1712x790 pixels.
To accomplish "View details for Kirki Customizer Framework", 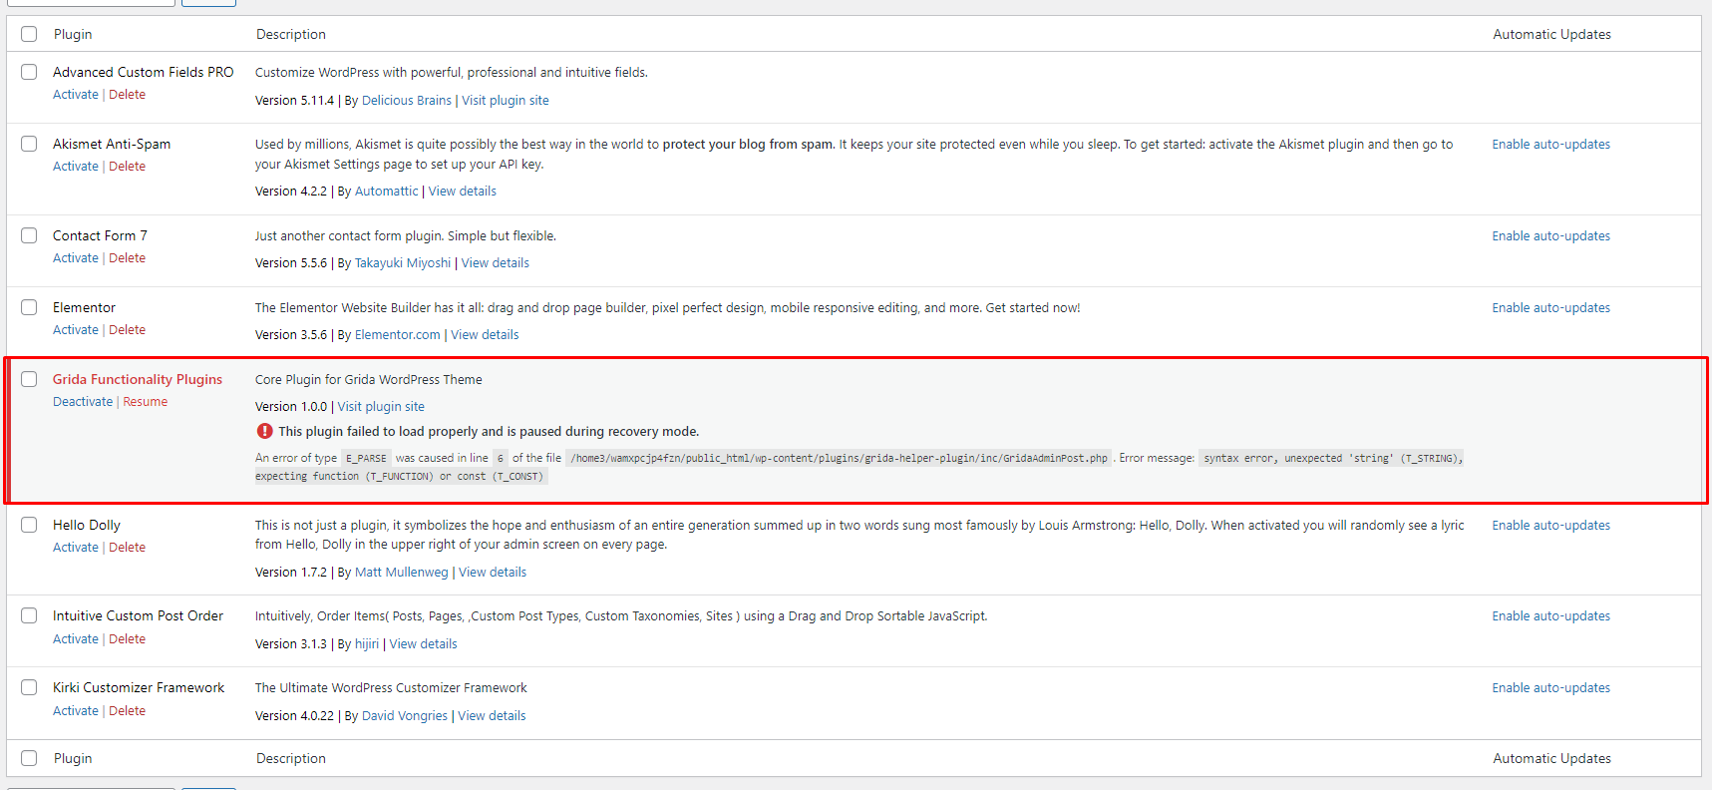I will (492, 716).
